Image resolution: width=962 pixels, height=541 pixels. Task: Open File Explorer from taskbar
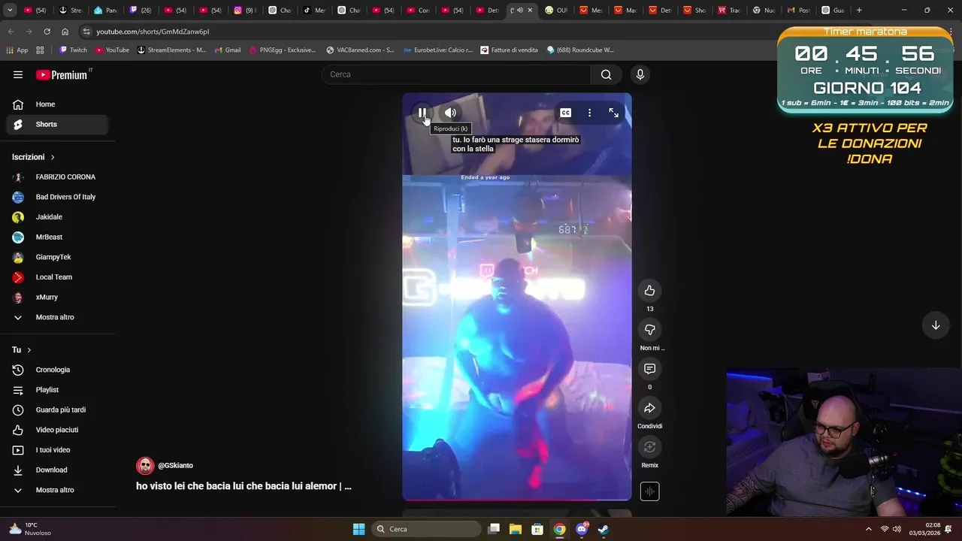pyautogui.click(x=516, y=529)
